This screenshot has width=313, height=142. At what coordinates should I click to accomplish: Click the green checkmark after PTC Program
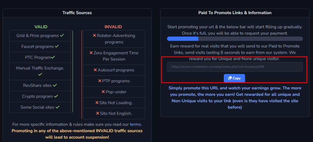53,57
